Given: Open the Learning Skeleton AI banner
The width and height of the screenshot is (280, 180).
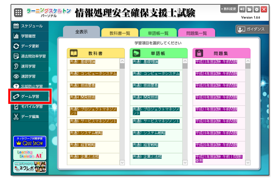Looking at the screenshot, I should pyautogui.click(x=30, y=154).
